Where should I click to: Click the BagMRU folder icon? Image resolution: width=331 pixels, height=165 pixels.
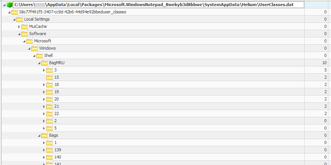[x=44, y=63]
